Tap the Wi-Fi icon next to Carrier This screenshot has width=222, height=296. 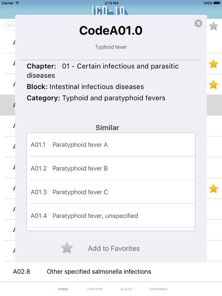[17, 3]
